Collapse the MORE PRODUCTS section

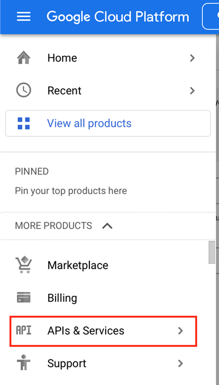(x=107, y=225)
